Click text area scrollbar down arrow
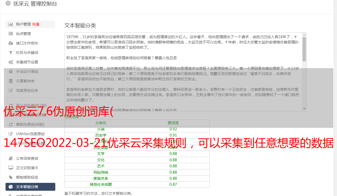 [x=304, y=109]
